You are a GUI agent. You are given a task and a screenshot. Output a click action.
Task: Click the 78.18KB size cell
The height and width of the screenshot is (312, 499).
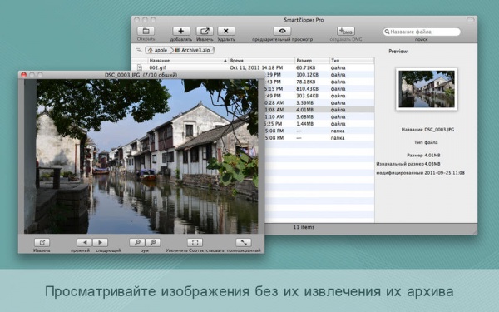(305, 82)
